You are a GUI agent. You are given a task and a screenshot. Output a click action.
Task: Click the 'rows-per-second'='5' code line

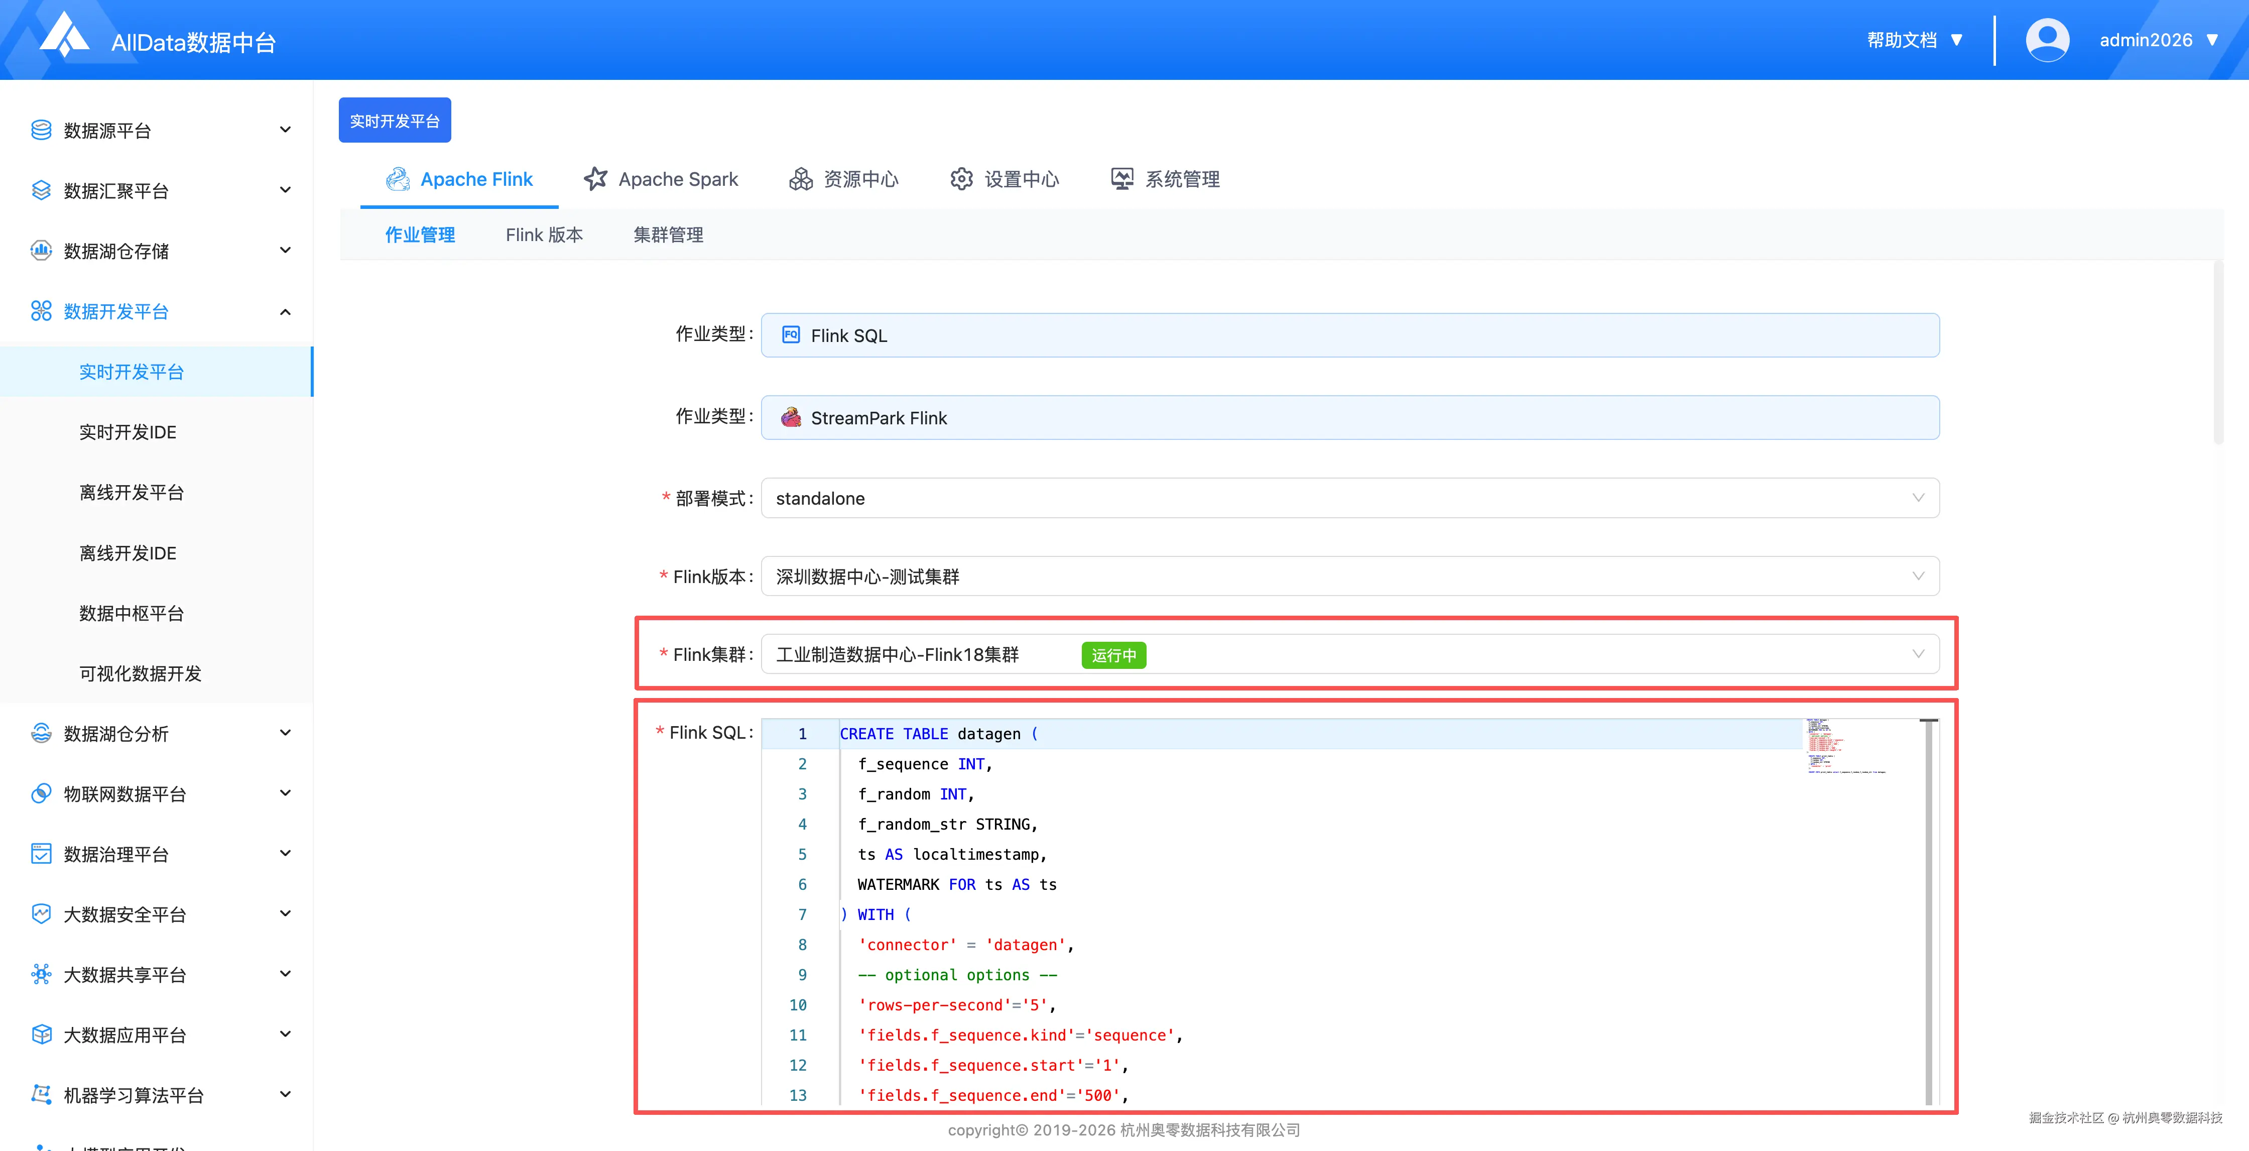(957, 1005)
